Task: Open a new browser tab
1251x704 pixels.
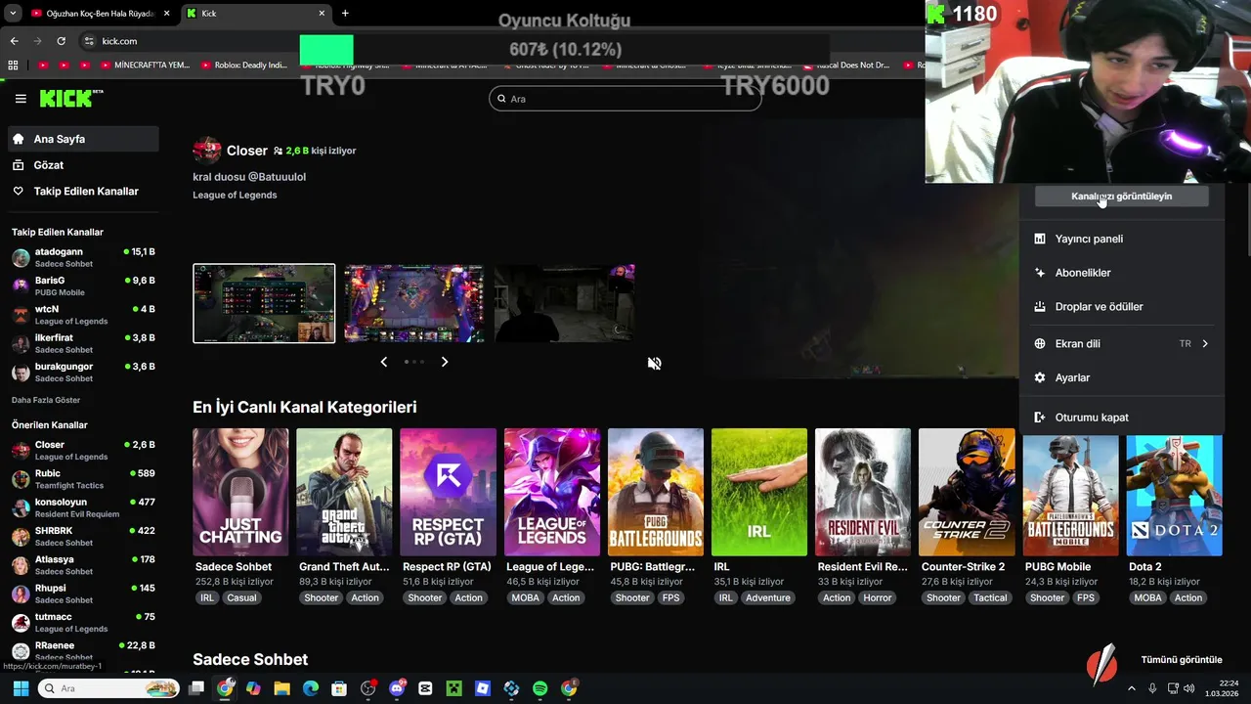Action: click(345, 14)
